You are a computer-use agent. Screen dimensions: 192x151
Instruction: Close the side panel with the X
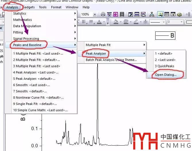point(1,28)
